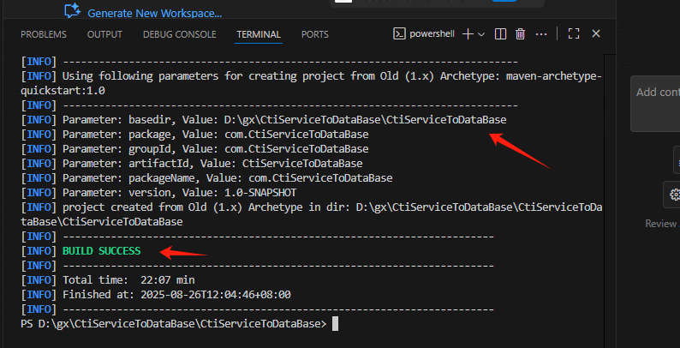Open launch profile dropdown chevron
Viewport: 680px width, 348px height.
coord(481,34)
